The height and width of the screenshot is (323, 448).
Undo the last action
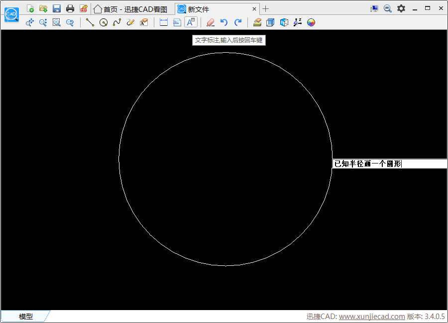(x=224, y=22)
